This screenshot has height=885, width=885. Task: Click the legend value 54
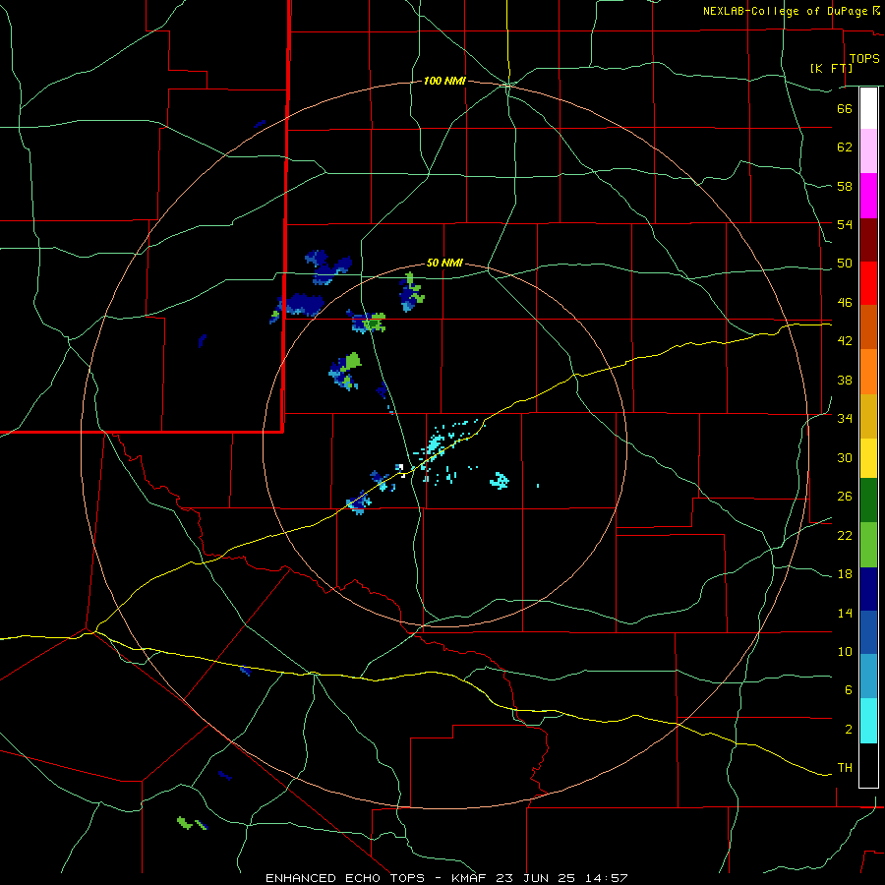[x=845, y=224]
